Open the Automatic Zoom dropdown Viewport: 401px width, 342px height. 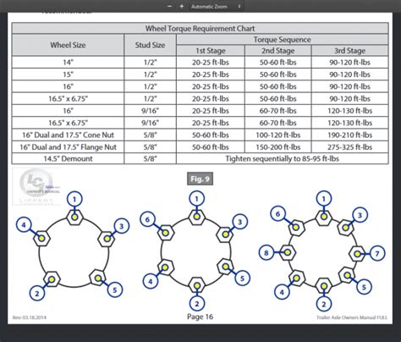point(216,6)
